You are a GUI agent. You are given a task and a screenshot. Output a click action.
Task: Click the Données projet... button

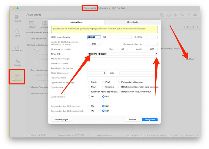61,120
